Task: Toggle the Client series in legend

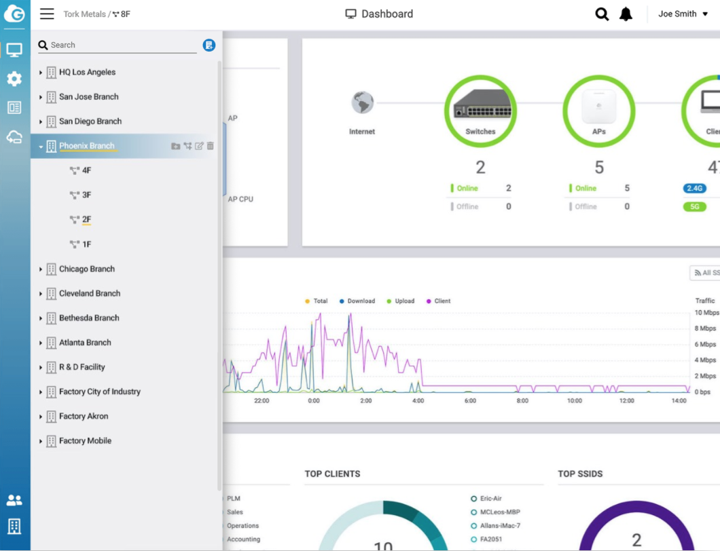Action: pos(439,301)
